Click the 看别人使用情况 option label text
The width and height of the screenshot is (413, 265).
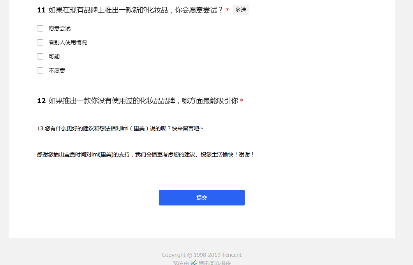tap(68, 43)
